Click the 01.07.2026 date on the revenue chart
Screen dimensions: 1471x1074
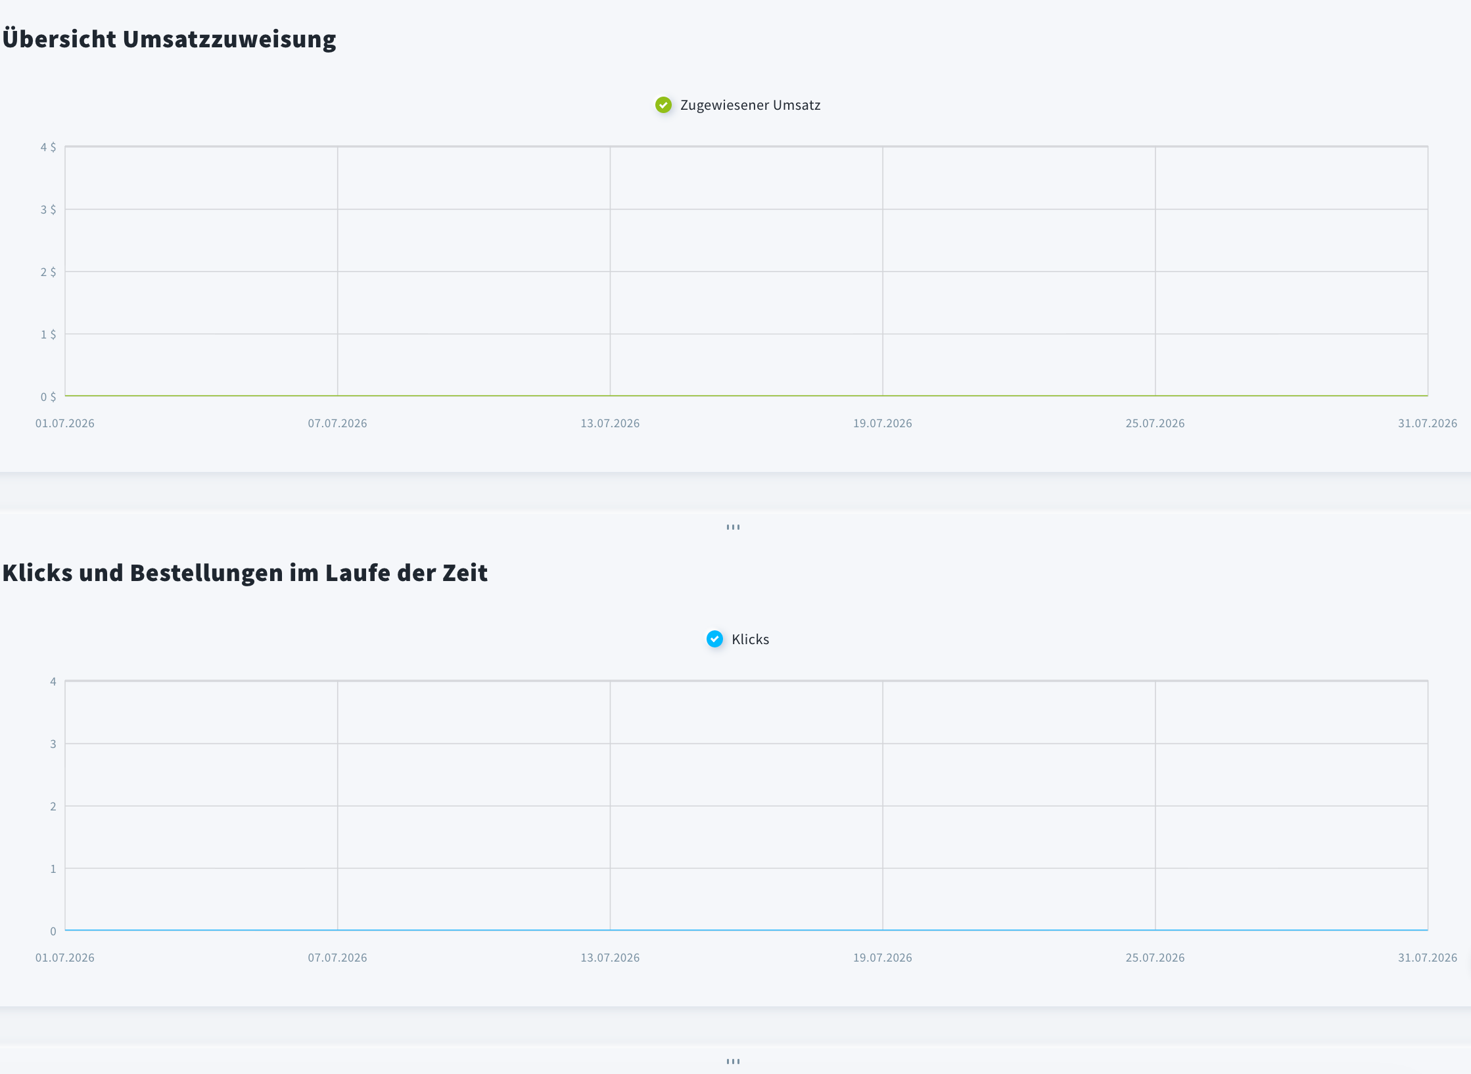[65, 423]
